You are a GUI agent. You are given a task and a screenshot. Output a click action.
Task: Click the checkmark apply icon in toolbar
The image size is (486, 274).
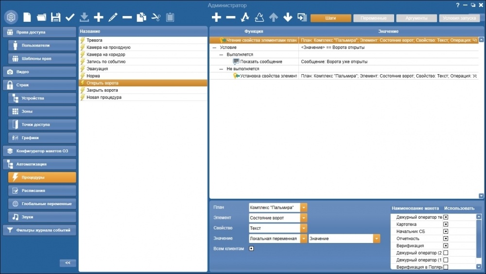[x=70, y=17]
